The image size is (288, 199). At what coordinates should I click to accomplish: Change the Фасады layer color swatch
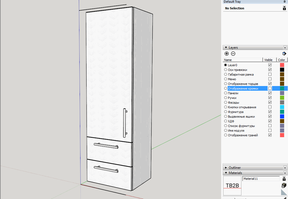(x=282, y=103)
